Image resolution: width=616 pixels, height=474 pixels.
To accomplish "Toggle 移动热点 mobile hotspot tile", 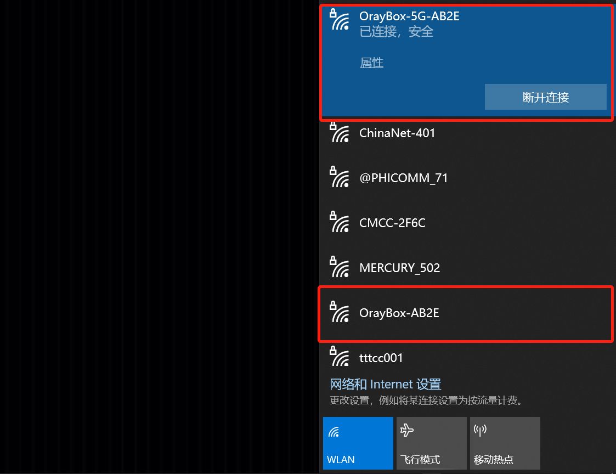I will [x=505, y=443].
